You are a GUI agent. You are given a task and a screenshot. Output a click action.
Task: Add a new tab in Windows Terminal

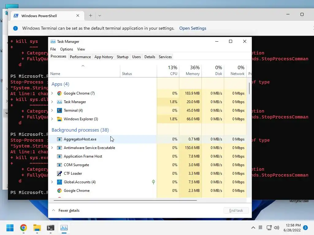[90, 16]
